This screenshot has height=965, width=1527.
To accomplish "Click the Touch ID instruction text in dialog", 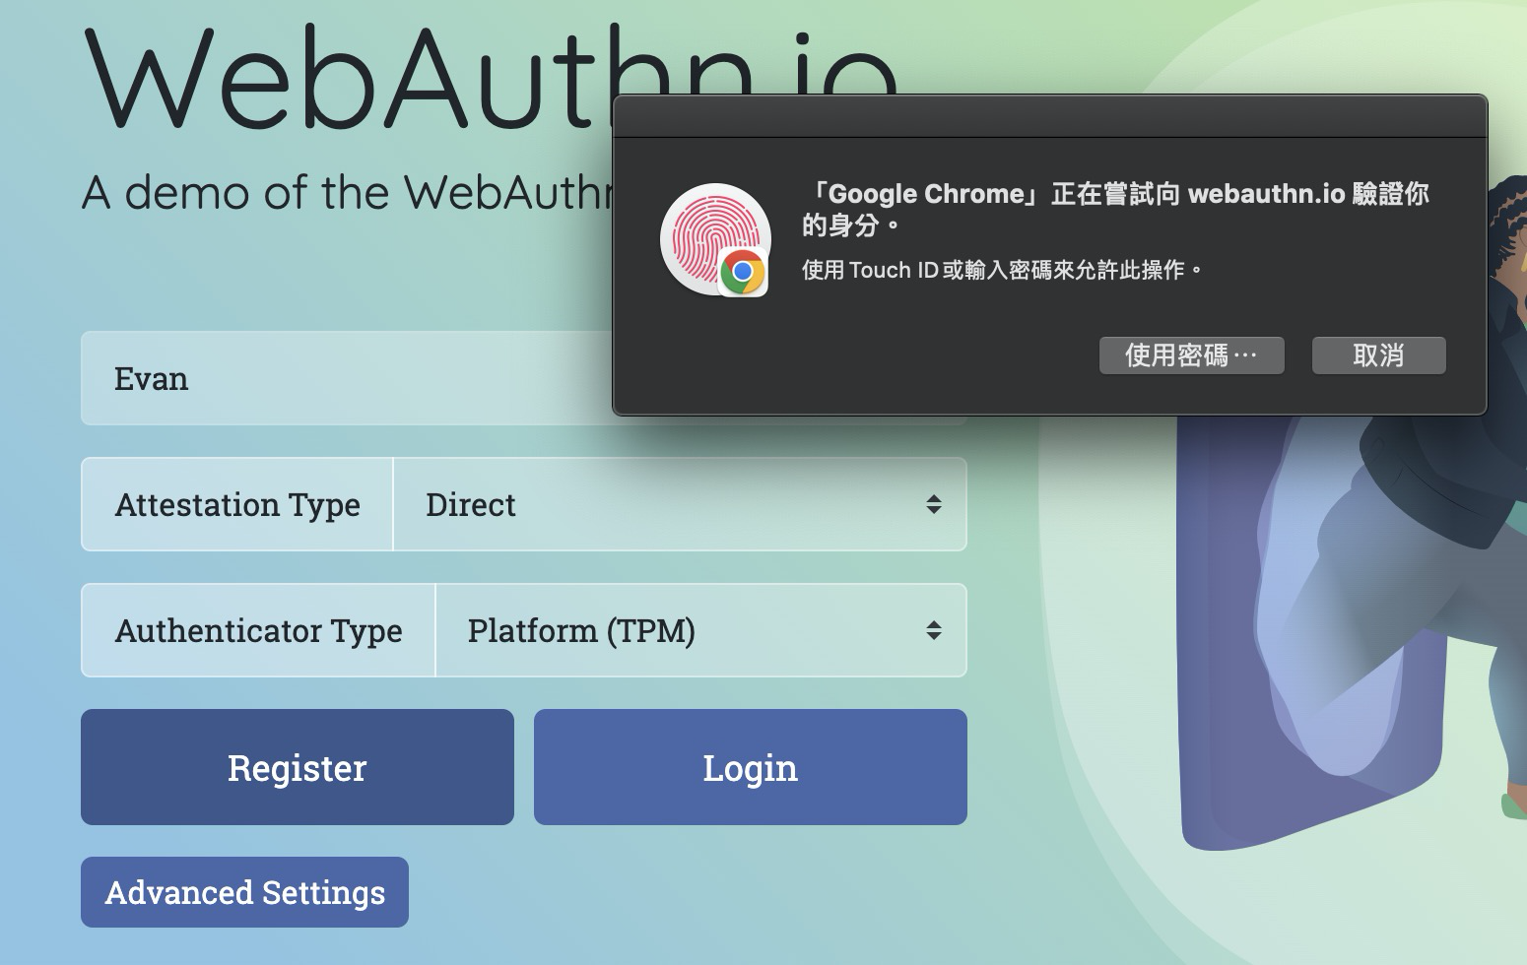I will click(x=1002, y=270).
